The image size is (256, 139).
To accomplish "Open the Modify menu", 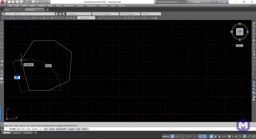I will 80,6.
